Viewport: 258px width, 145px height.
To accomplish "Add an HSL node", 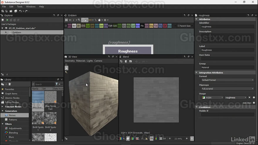I will click(x=128, y=26).
